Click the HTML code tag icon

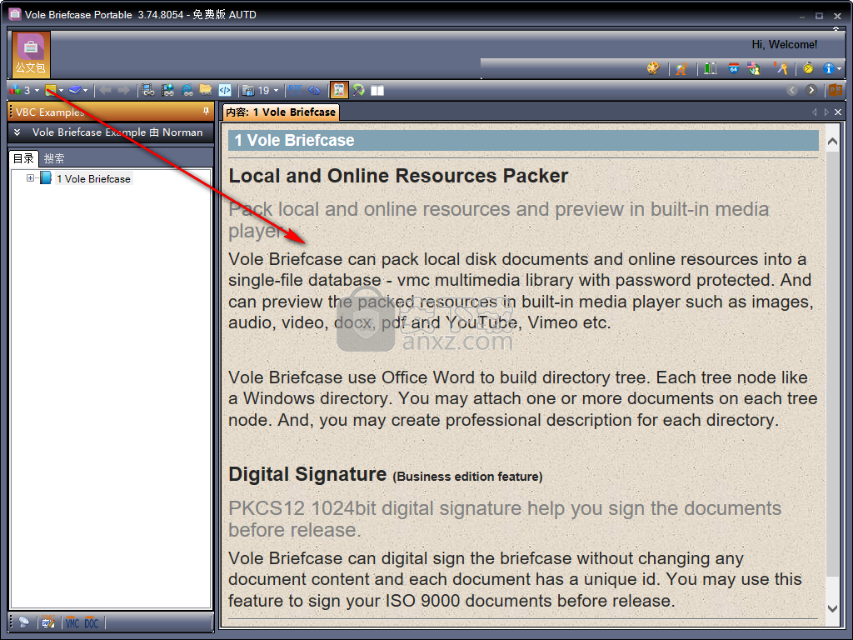(x=225, y=90)
